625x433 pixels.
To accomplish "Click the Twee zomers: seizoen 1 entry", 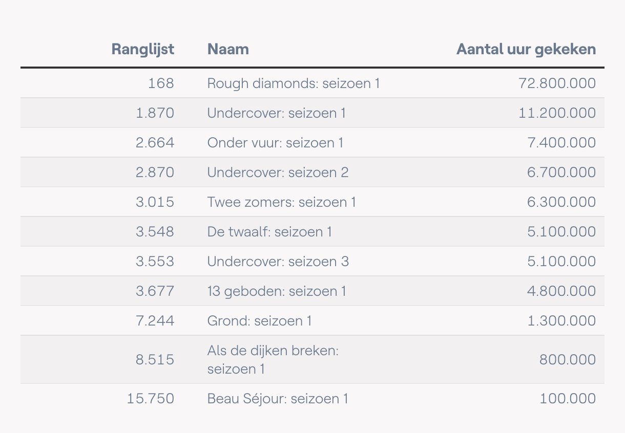I will pyautogui.click(x=281, y=202).
